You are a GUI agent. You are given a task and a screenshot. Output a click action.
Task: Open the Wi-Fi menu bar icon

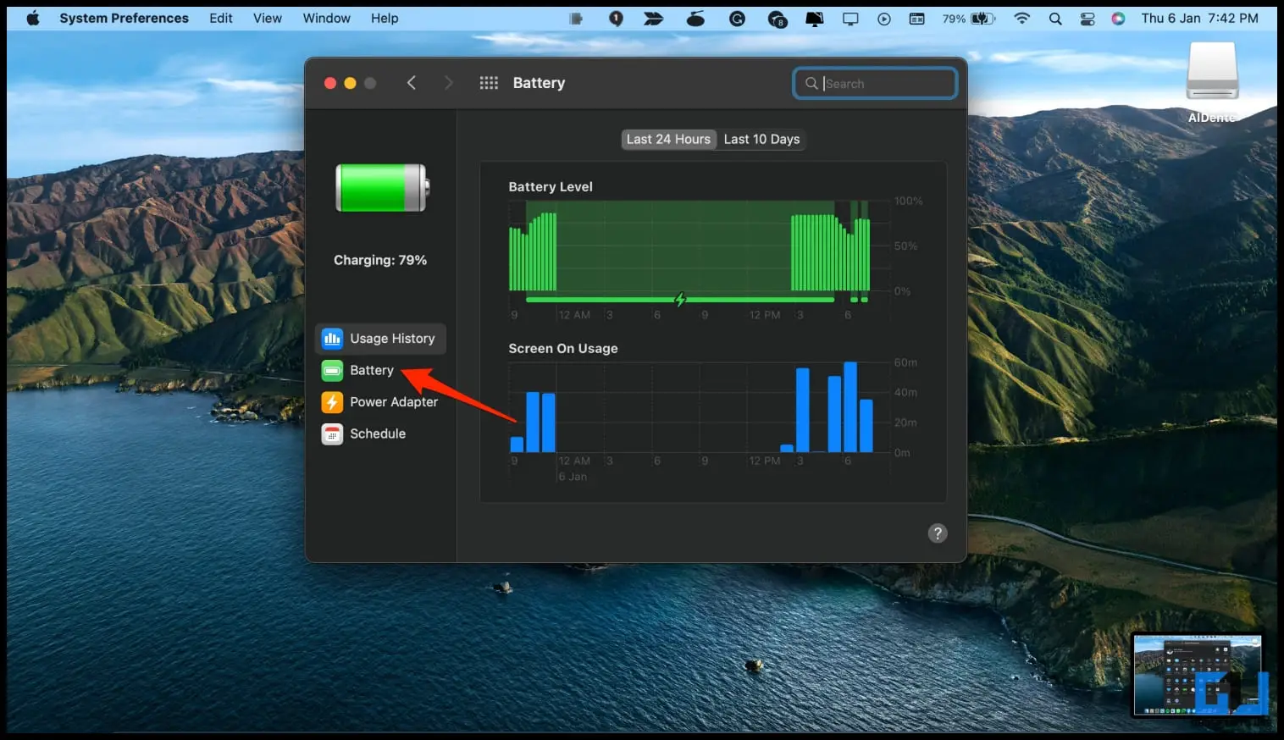point(1022,18)
